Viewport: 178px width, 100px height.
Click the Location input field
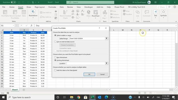86,63
